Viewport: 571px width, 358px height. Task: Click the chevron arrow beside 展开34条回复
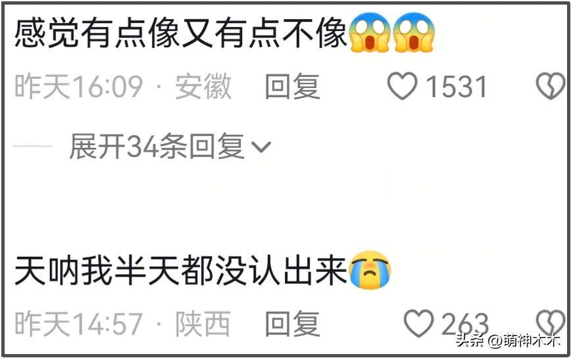point(261,147)
